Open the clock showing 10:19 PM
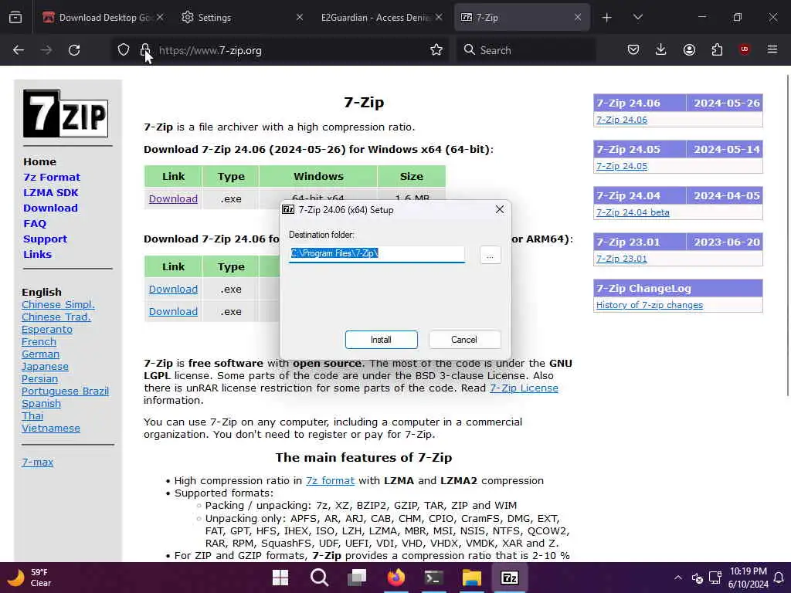The height and width of the screenshot is (593, 791). pos(748,578)
